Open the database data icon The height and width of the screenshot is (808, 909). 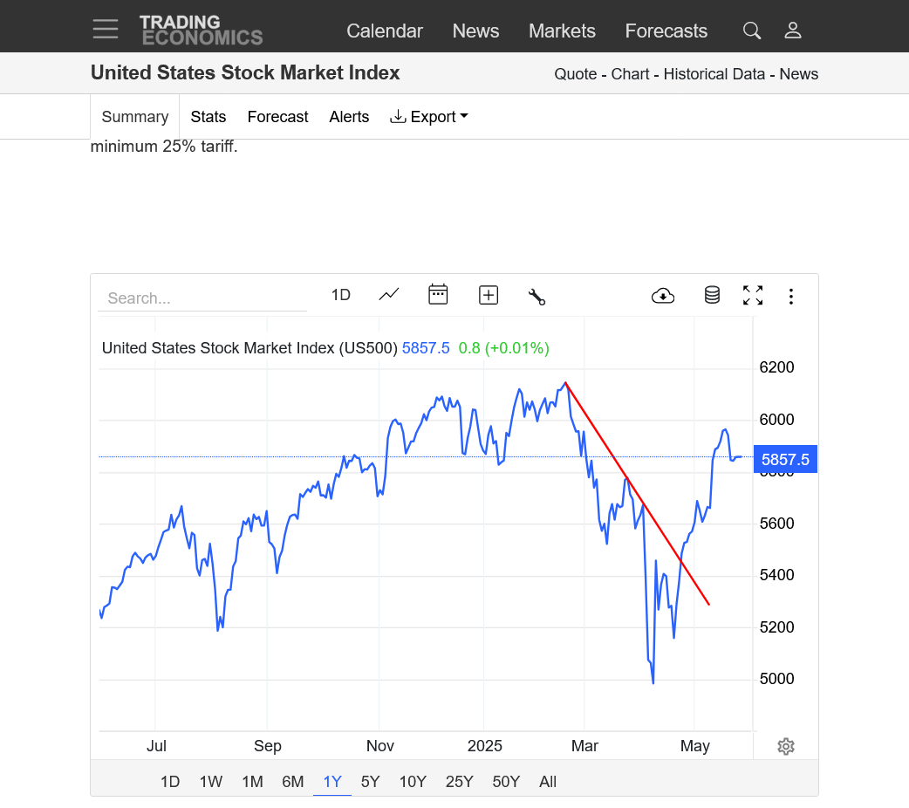(x=712, y=295)
